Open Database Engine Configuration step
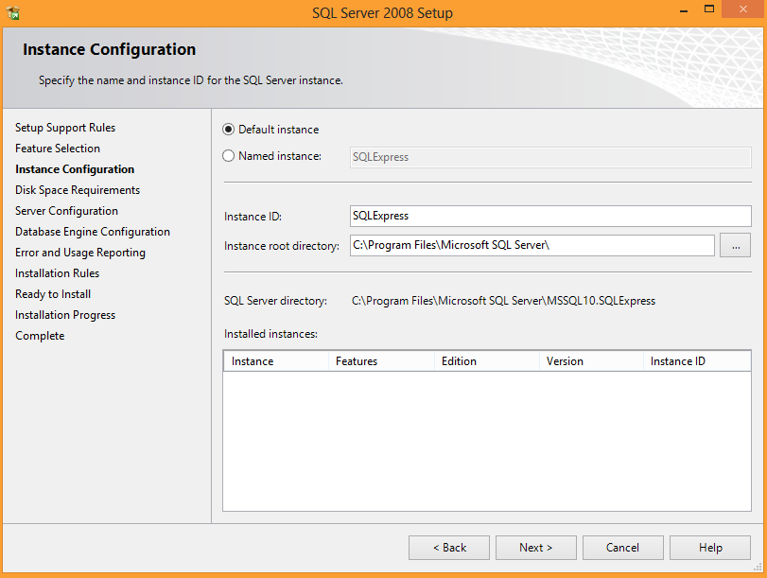 pyautogui.click(x=93, y=232)
